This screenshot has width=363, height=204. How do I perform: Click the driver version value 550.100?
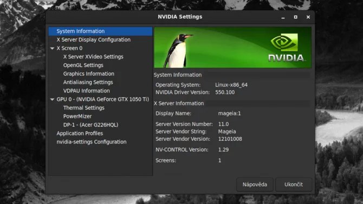[225, 93]
